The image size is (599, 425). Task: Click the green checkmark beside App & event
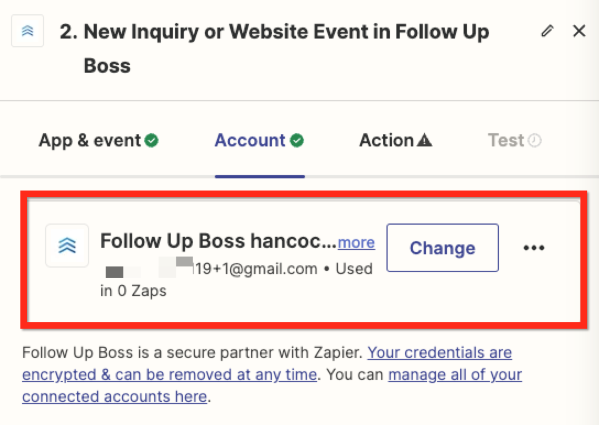[151, 140]
